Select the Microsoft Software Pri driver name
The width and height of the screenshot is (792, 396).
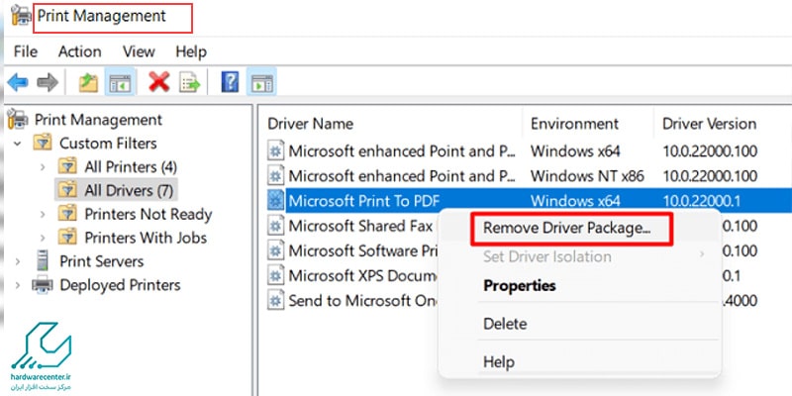(361, 250)
